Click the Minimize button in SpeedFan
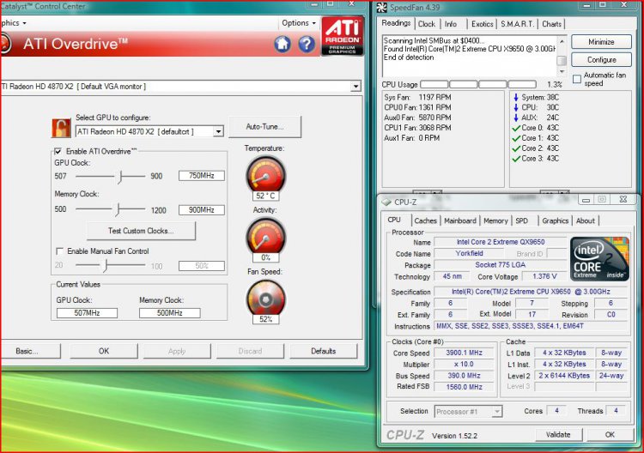Screen dimensions: 644x453 pos(601,42)
